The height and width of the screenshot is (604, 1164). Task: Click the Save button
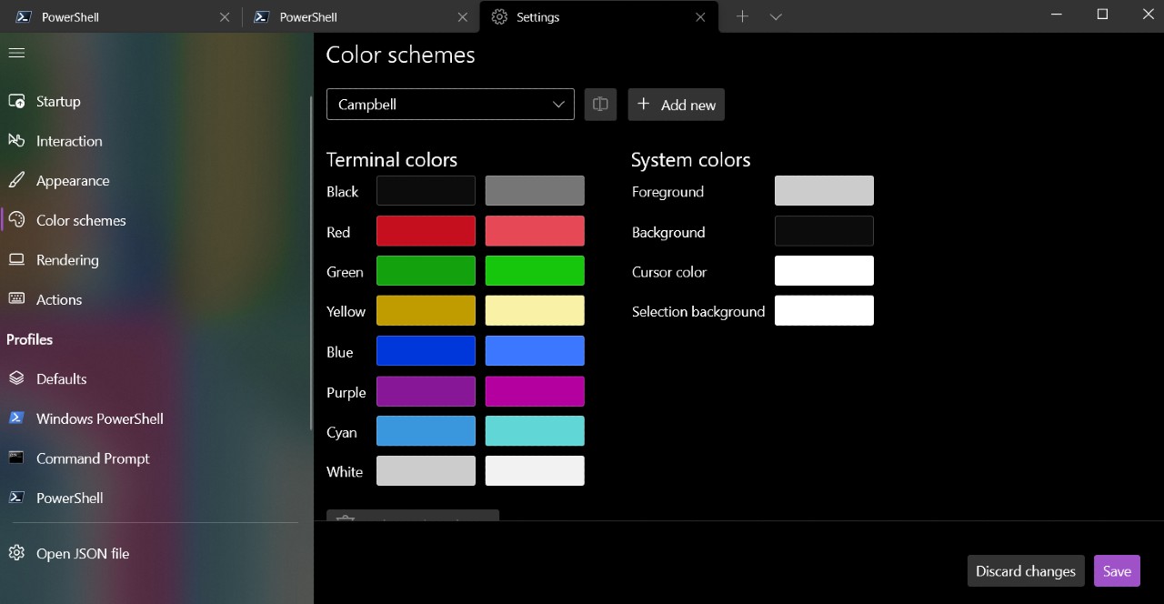point(1117,571)
